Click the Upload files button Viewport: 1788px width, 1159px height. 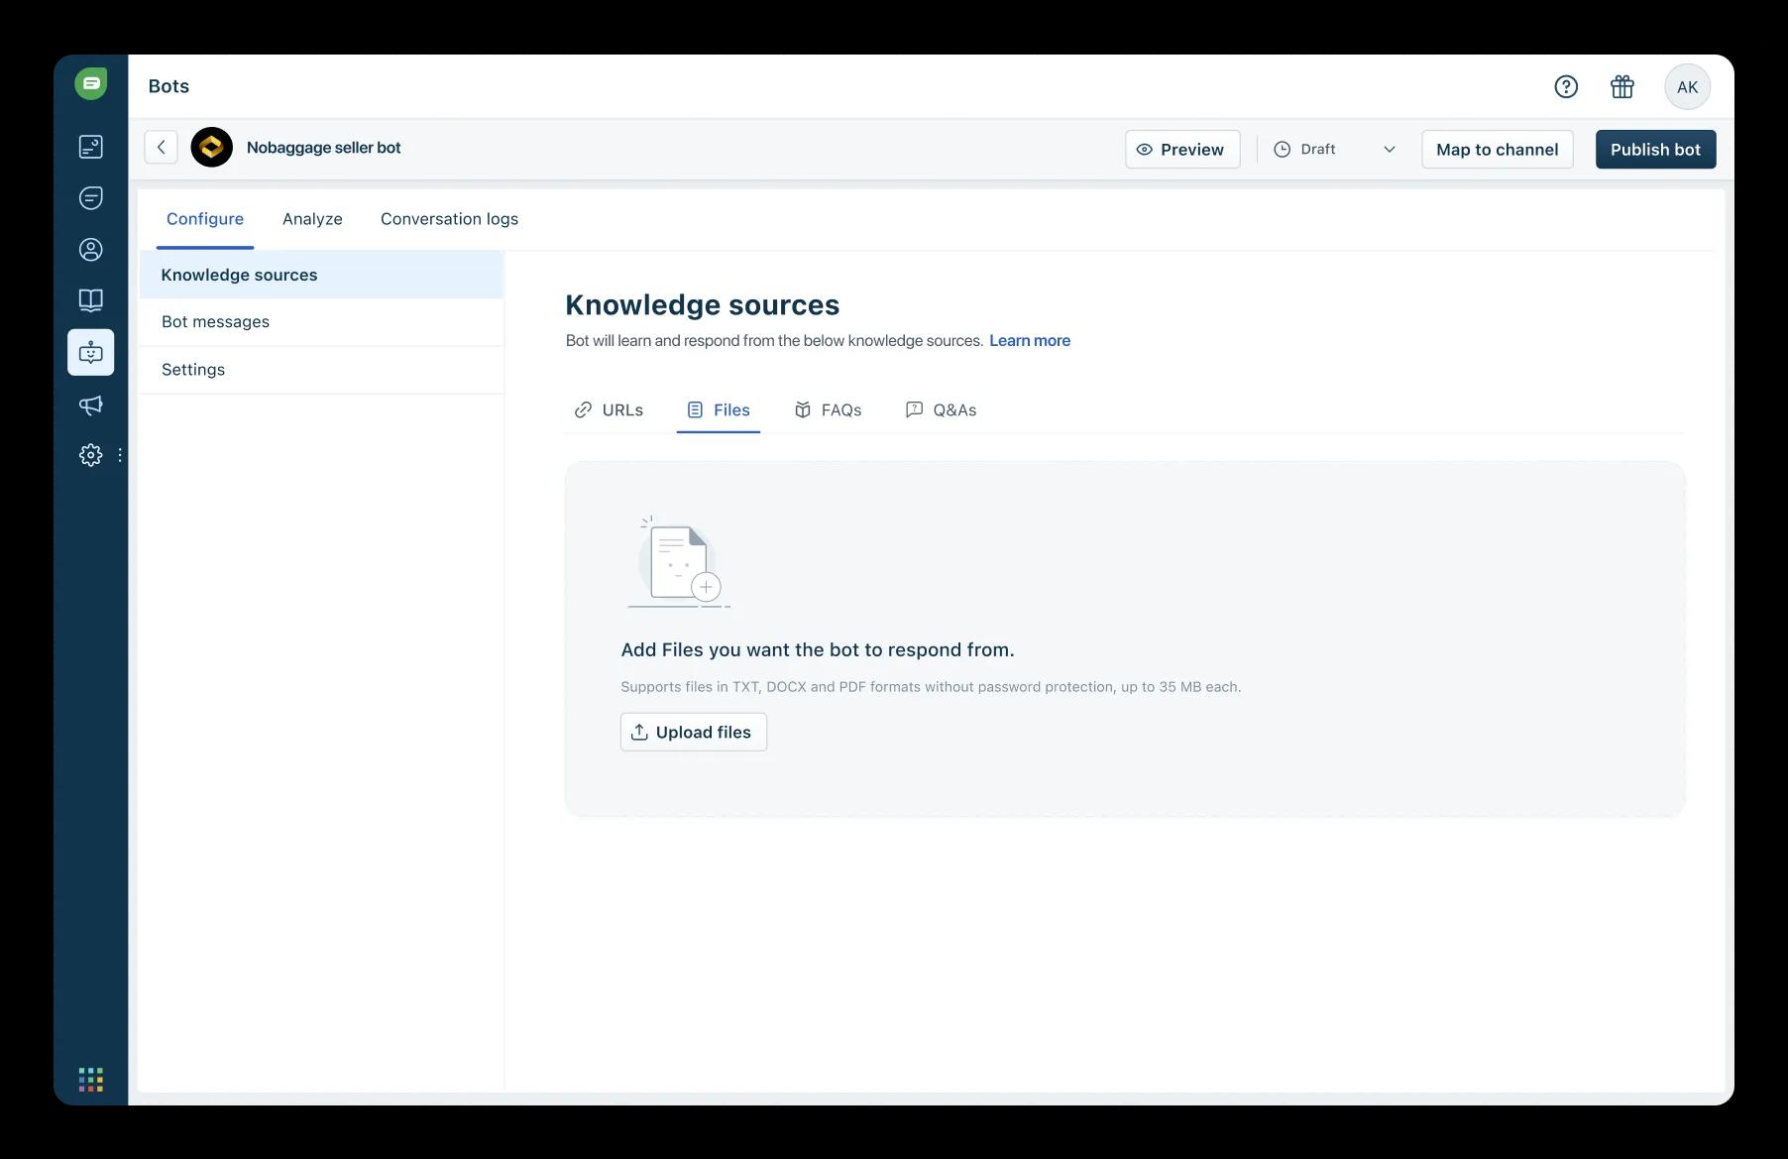pos(694,732)
